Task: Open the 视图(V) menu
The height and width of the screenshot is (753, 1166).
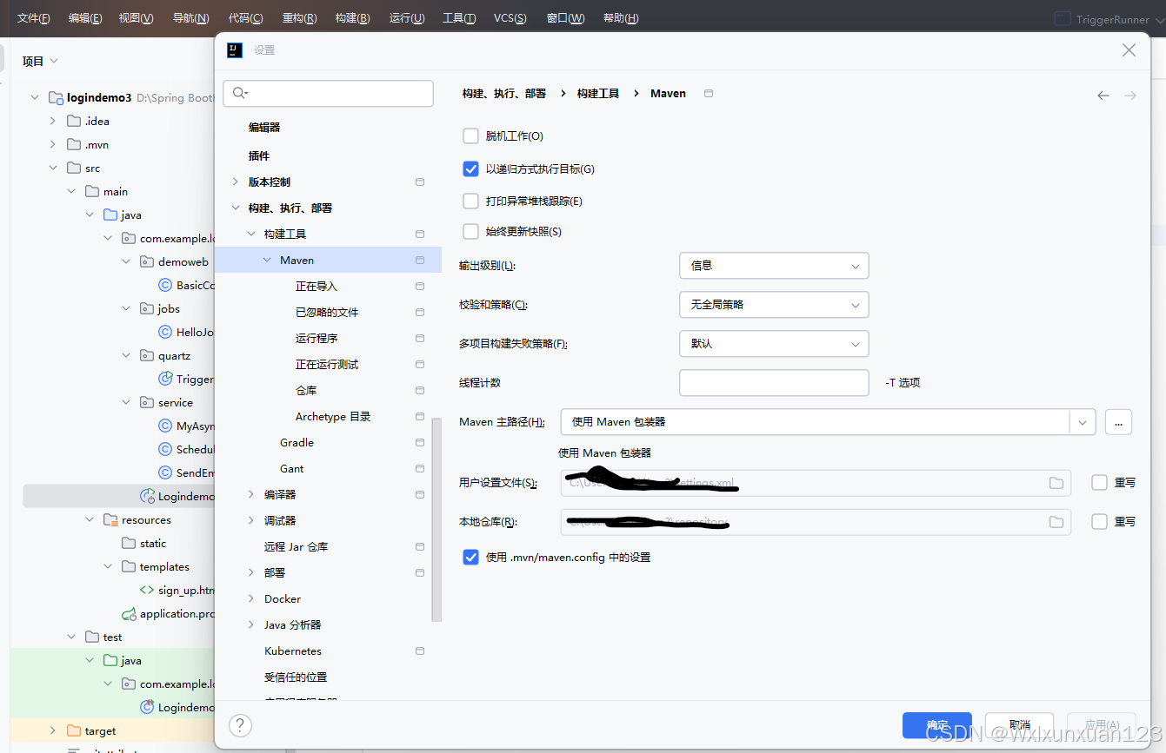Action: pyautogui.click(x=136, y=18)
